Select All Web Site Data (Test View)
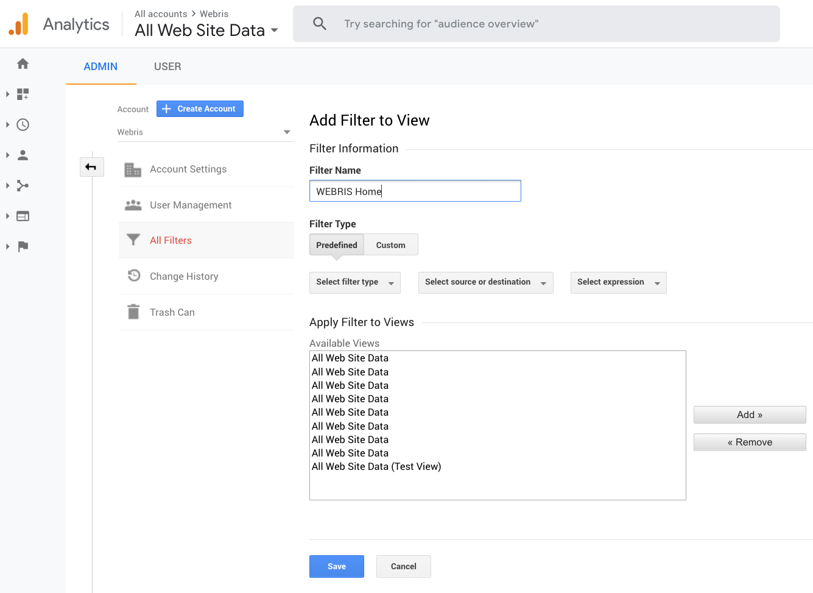Image resolution: width=813 pixels, height=593 pixels. pos(376,467)
